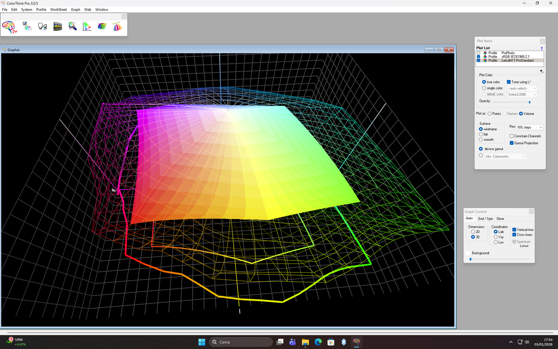Click the LeicaM11 profile color wheel icon
The image size is (558, 349).
485,61
